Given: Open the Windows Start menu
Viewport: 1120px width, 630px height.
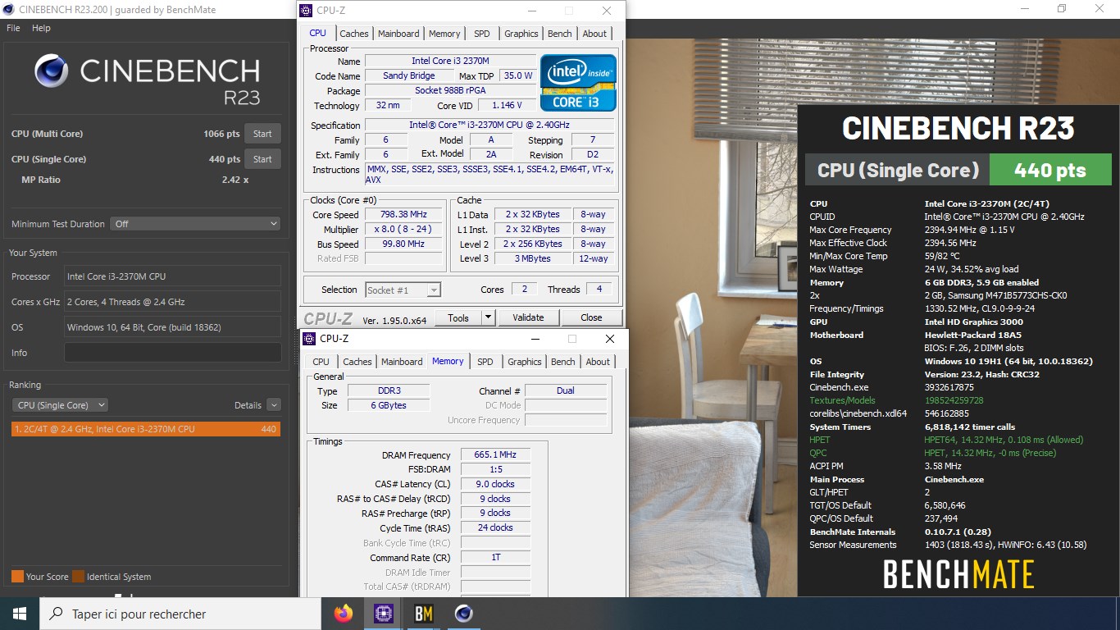Looking at the screenshot, I should tap(20, 614).
